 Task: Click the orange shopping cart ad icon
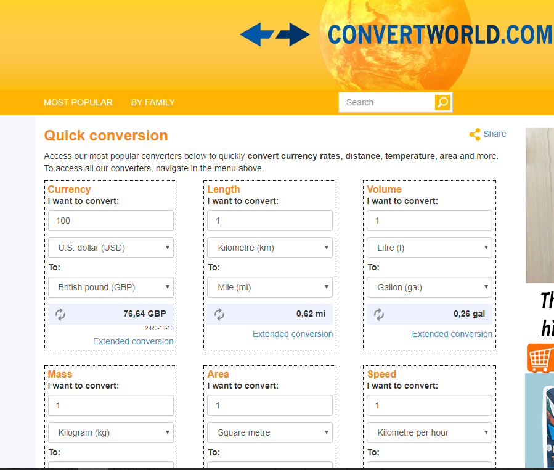click(x=540, y=358)
